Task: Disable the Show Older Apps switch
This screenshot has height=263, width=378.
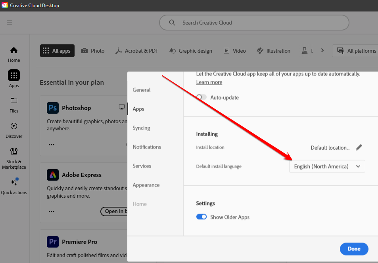Action: (201, 217)
